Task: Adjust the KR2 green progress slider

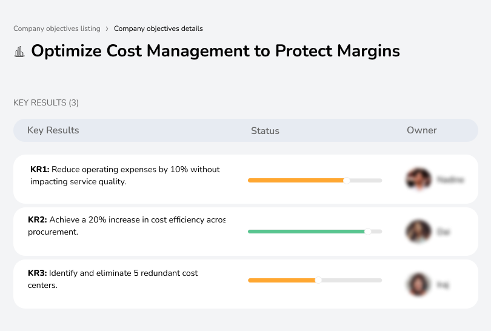Action: tap(367, 232)
